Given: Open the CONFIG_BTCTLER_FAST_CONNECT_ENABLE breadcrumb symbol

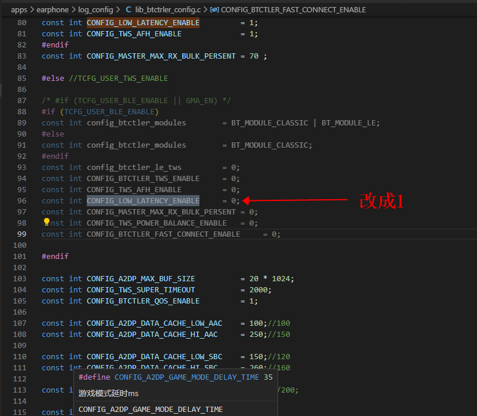Looking at the screenshot, I should tap(293, 10).
